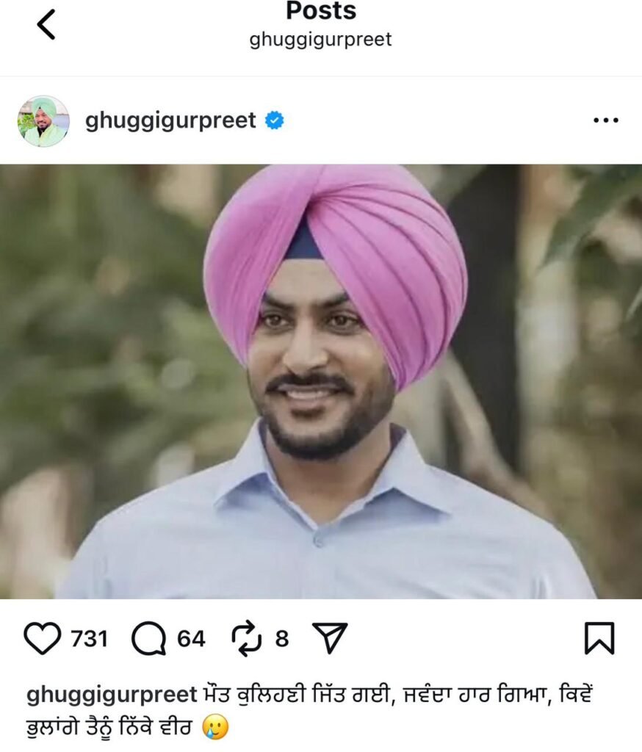Save post with bookmark icon
This screenshot has height=752, width=642.
coord(599,638)
